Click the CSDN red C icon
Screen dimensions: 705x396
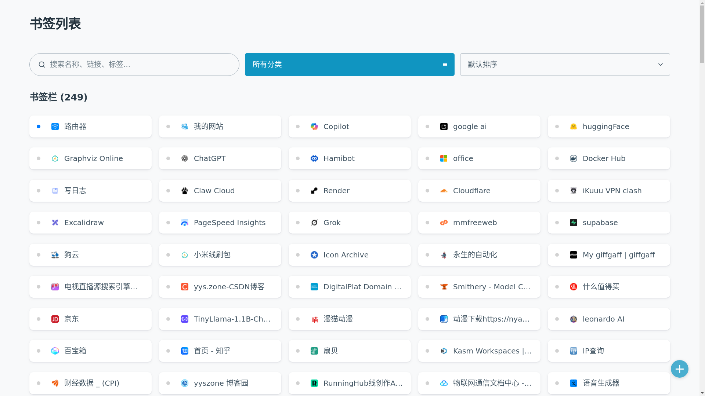(185, 287)
